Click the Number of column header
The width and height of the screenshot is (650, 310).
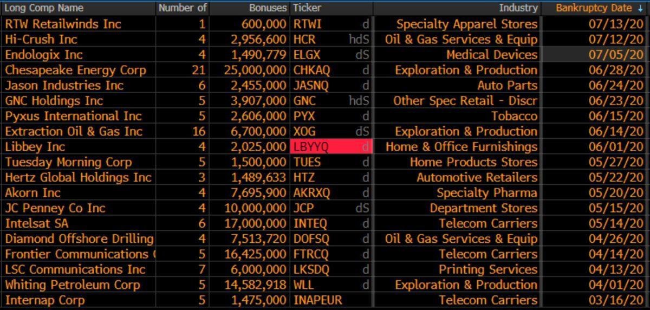pos(183,8)
